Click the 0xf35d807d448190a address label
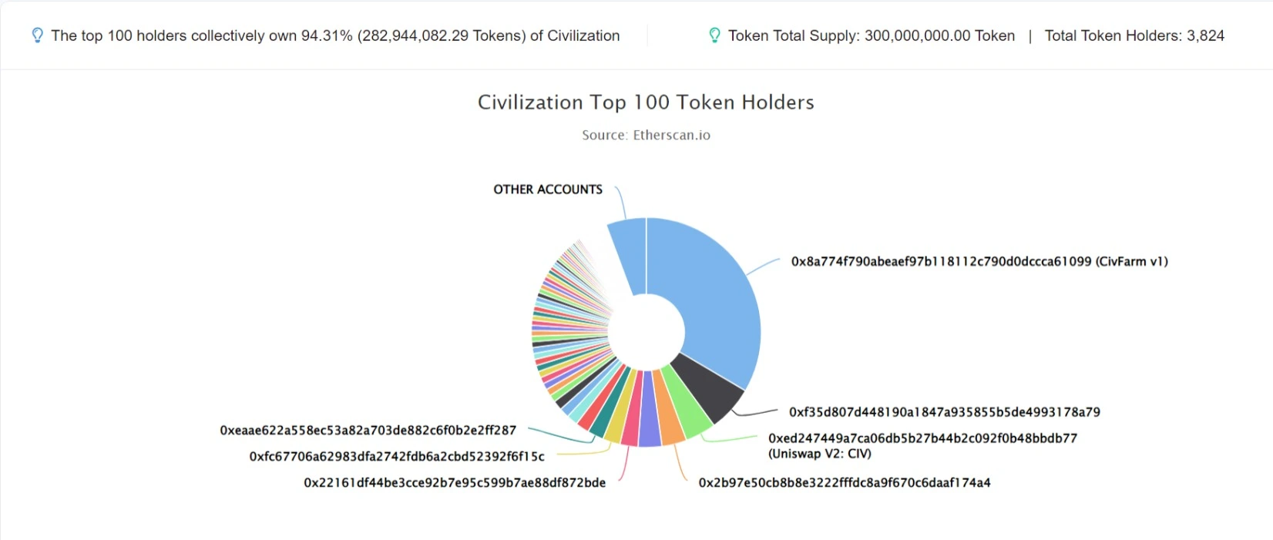The image size is (1273, 540). (944, 412)
